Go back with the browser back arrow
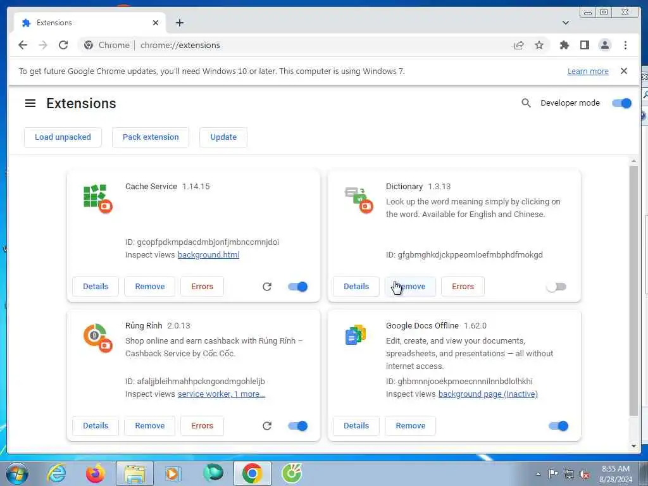Viewport: 648px width, 486px height. pos(23,45)
